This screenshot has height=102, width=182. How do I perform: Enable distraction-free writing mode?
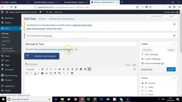[135, 69]
